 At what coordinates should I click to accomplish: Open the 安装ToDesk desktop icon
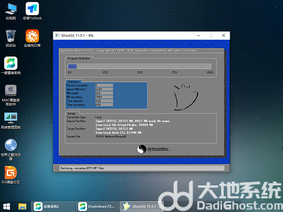(x=32, y=11)
